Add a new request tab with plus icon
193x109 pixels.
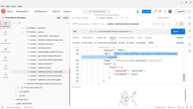pyautogui.click(x=122, y=18)
